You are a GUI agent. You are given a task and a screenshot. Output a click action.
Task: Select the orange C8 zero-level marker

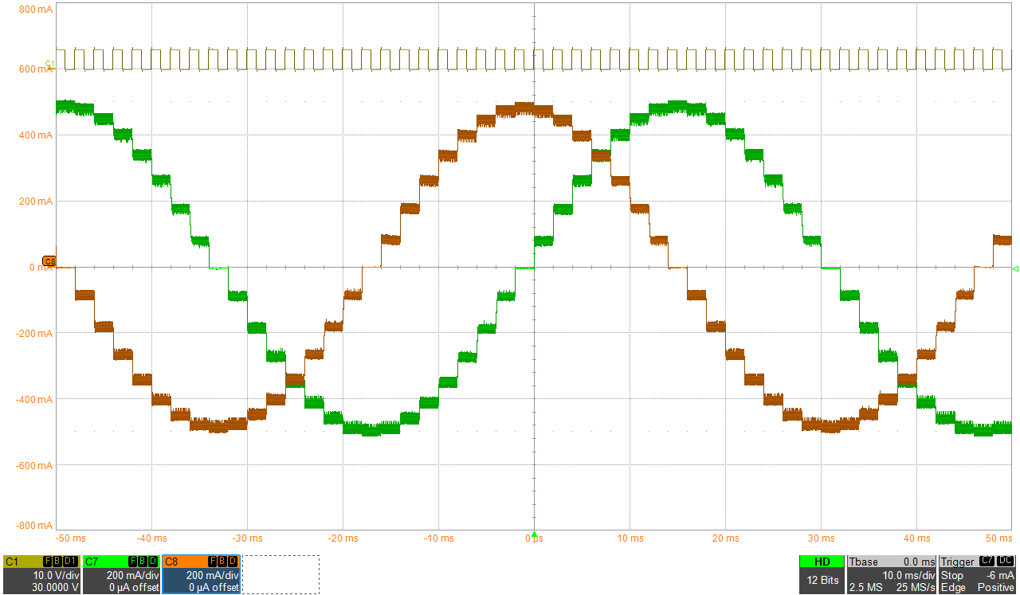tap(49, 261)
